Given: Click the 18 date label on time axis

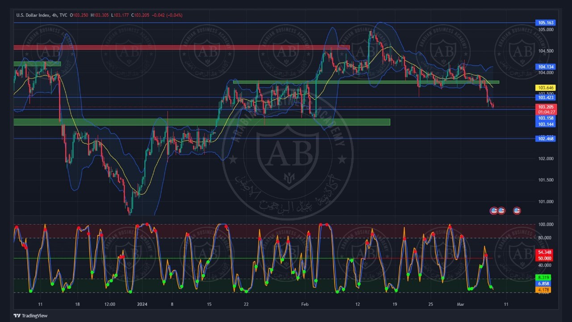Looking at the screenshot, I should point(77,305).
